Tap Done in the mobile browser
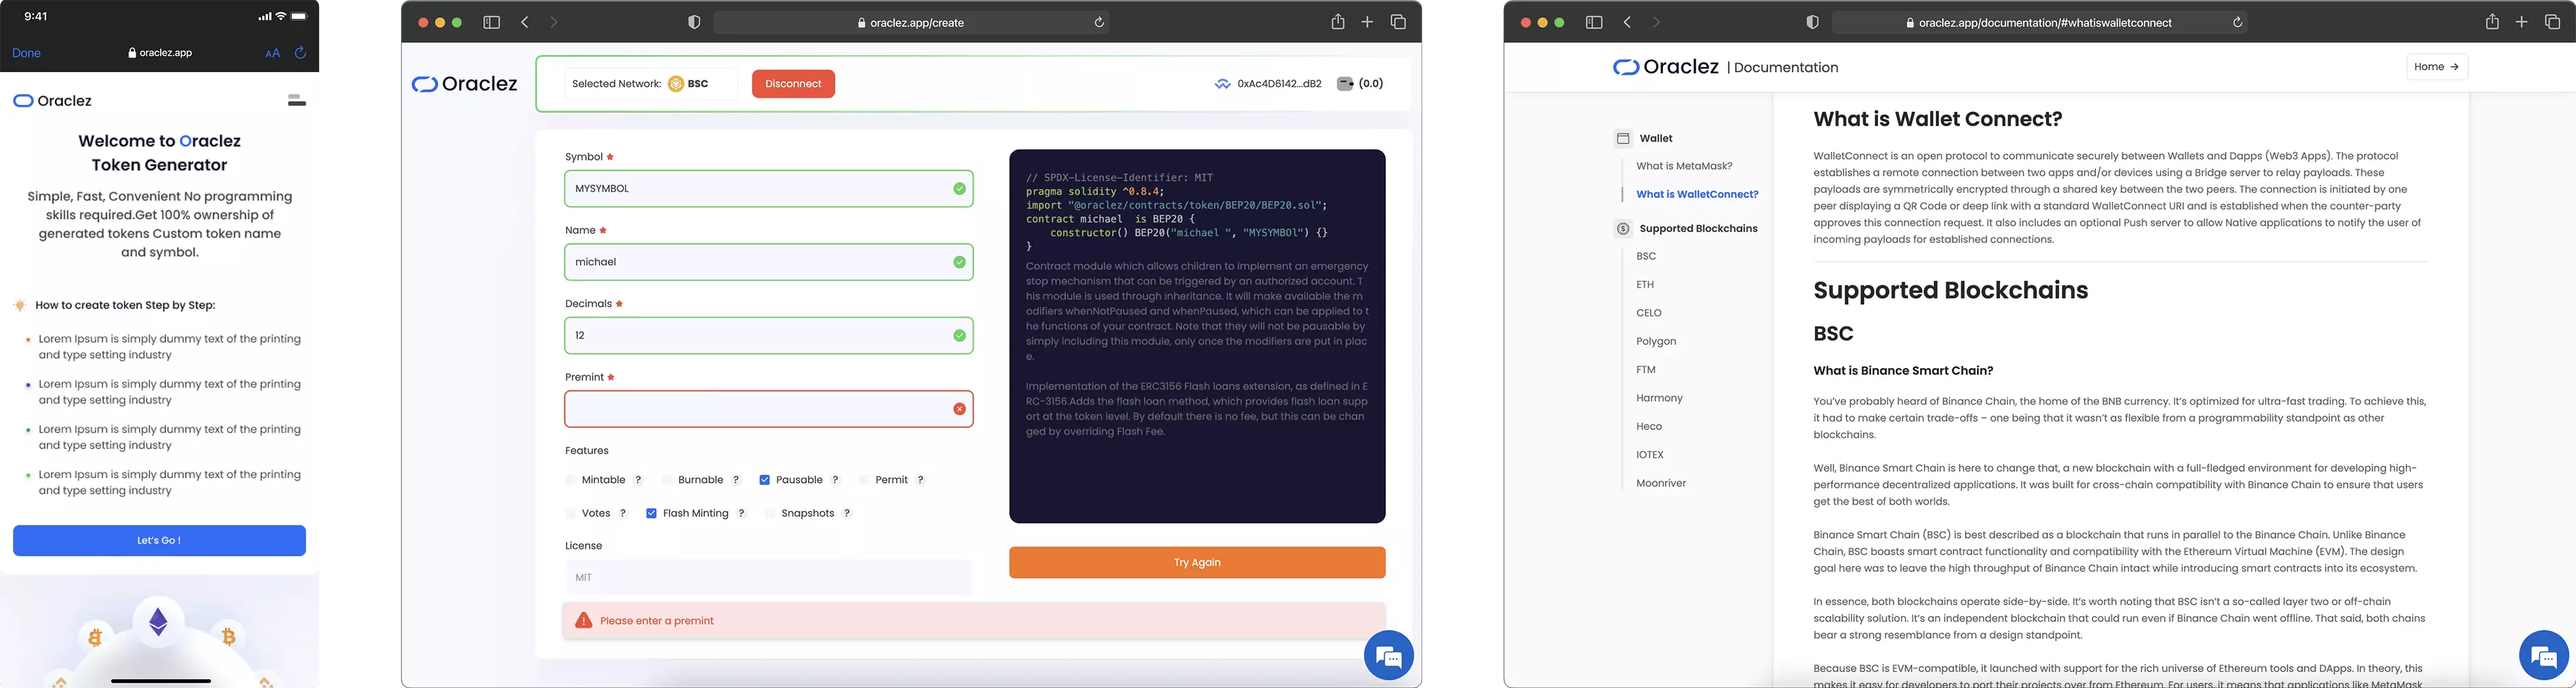Screen dimensions: 2576x688 (26, 54)
